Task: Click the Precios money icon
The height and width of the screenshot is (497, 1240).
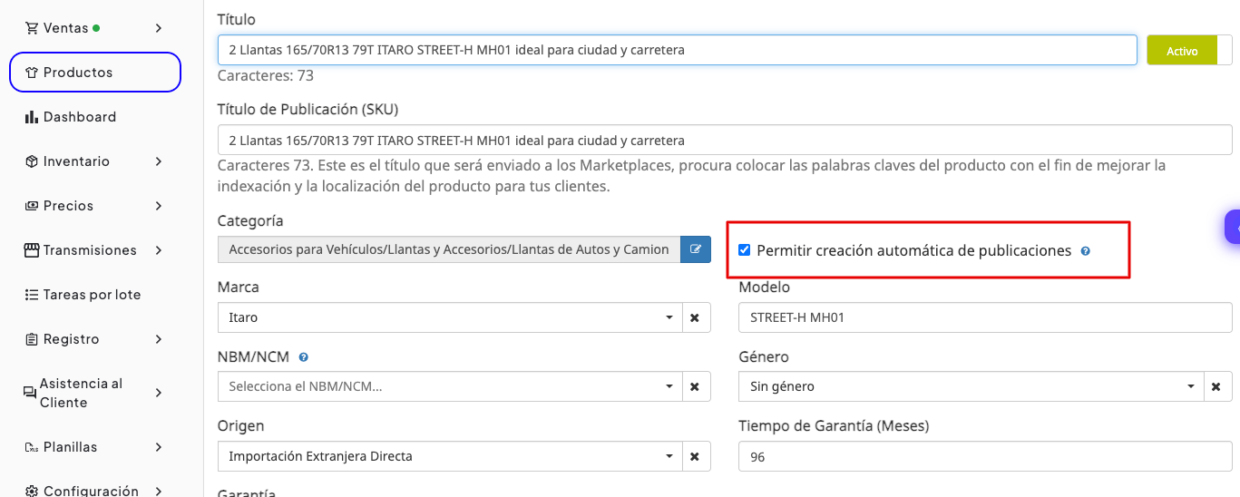Action: click(x=32, y=206)
